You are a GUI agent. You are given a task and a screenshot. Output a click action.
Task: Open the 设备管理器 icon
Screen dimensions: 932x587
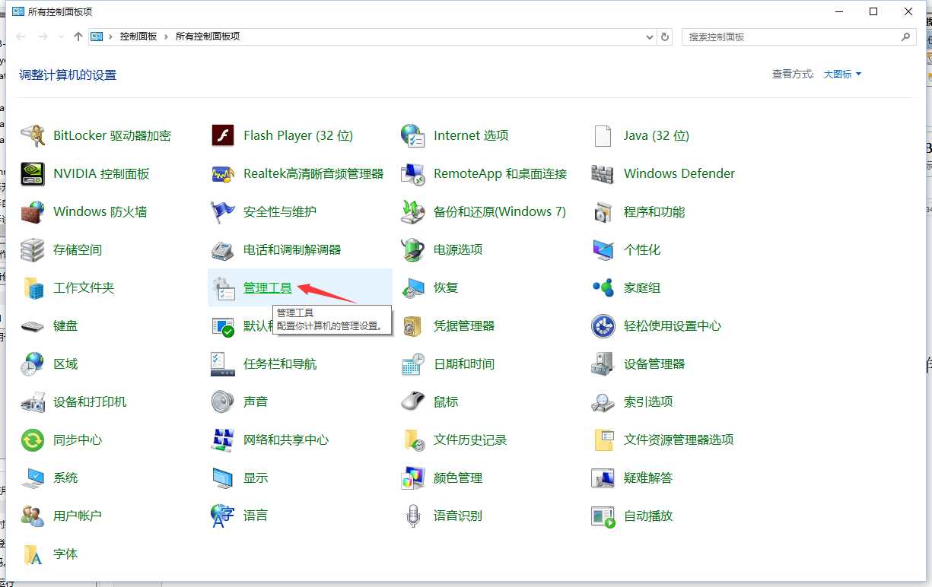click(x=603, y=363)
